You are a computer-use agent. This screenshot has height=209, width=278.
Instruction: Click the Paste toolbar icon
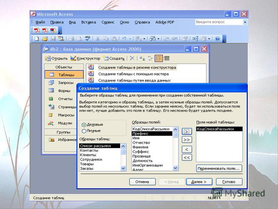coord(114,39)
